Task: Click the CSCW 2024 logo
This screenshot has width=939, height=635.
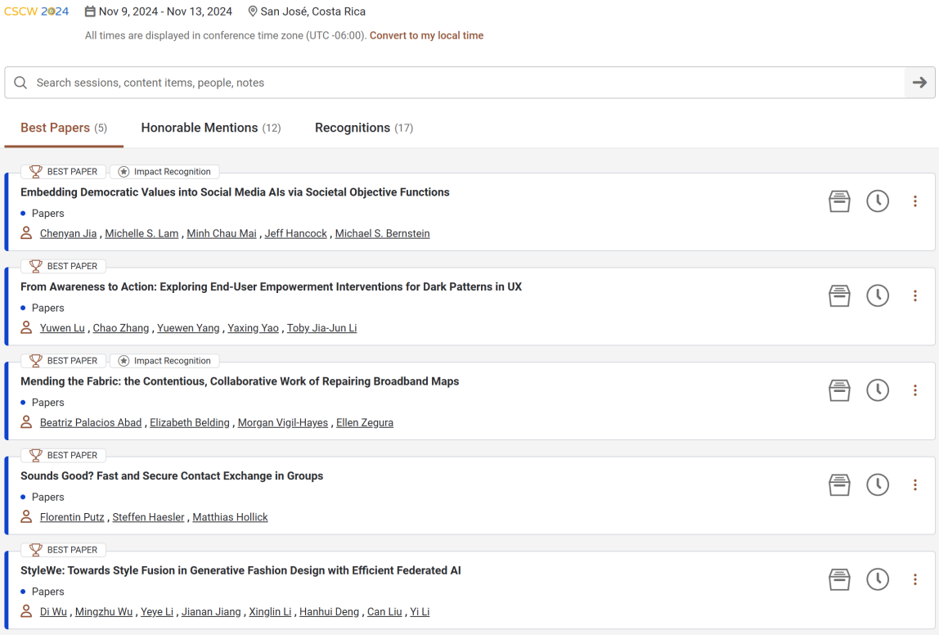Action: tap(37, 11)
